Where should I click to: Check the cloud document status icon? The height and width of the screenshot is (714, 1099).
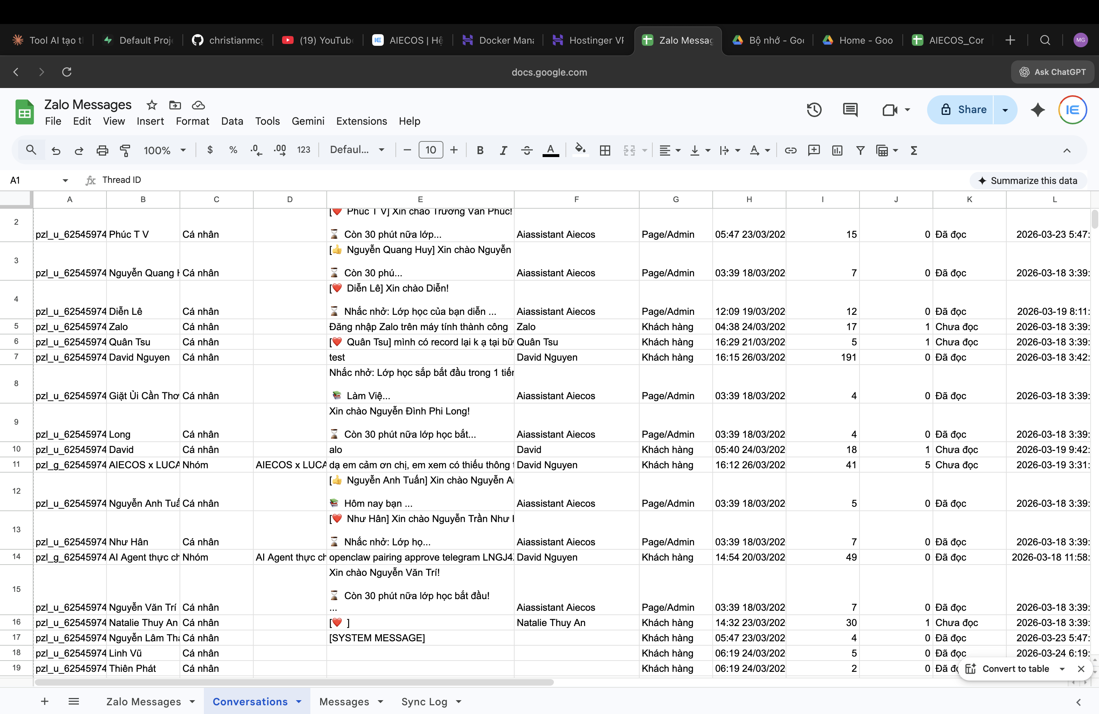point(198,105)
